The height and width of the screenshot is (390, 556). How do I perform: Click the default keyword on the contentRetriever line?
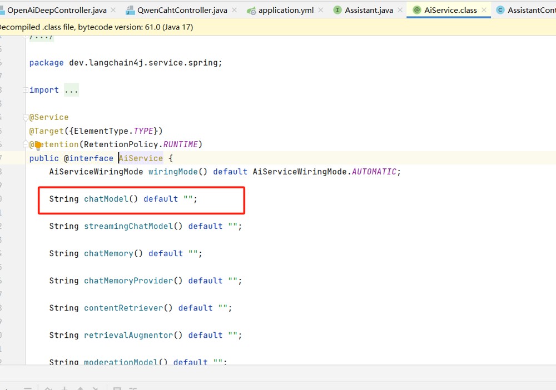pyautogui.click(x=195, y=308)
